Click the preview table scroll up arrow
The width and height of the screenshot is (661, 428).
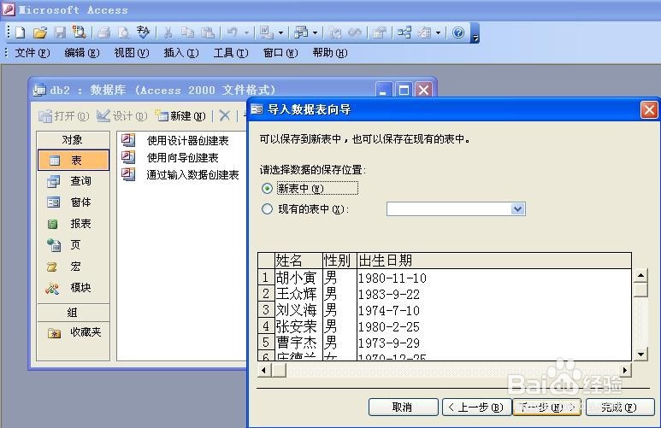[x=640, y=276]
